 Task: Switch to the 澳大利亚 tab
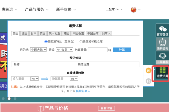click(x=54, y=33)
